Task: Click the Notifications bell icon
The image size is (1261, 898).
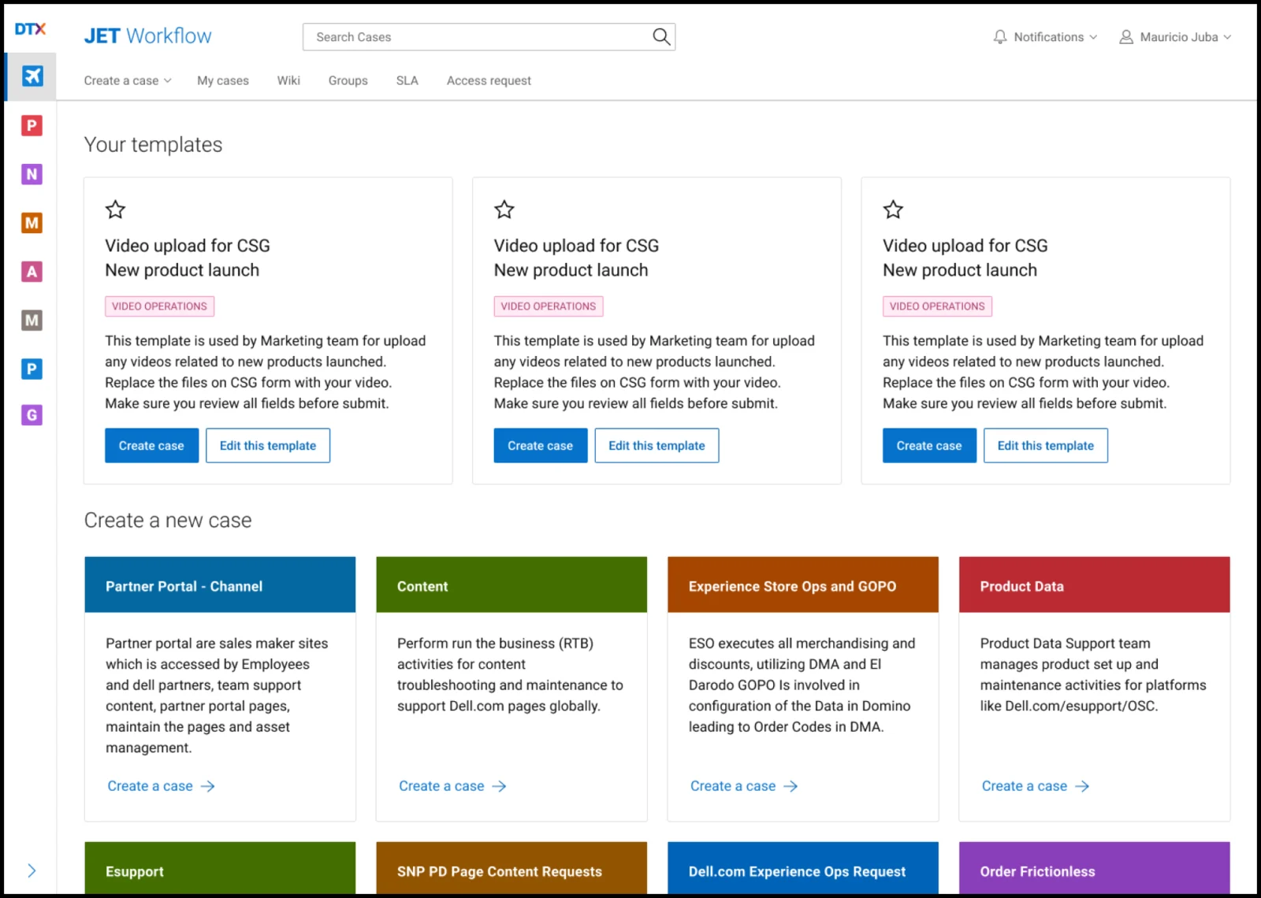Action: point(1000,37)
